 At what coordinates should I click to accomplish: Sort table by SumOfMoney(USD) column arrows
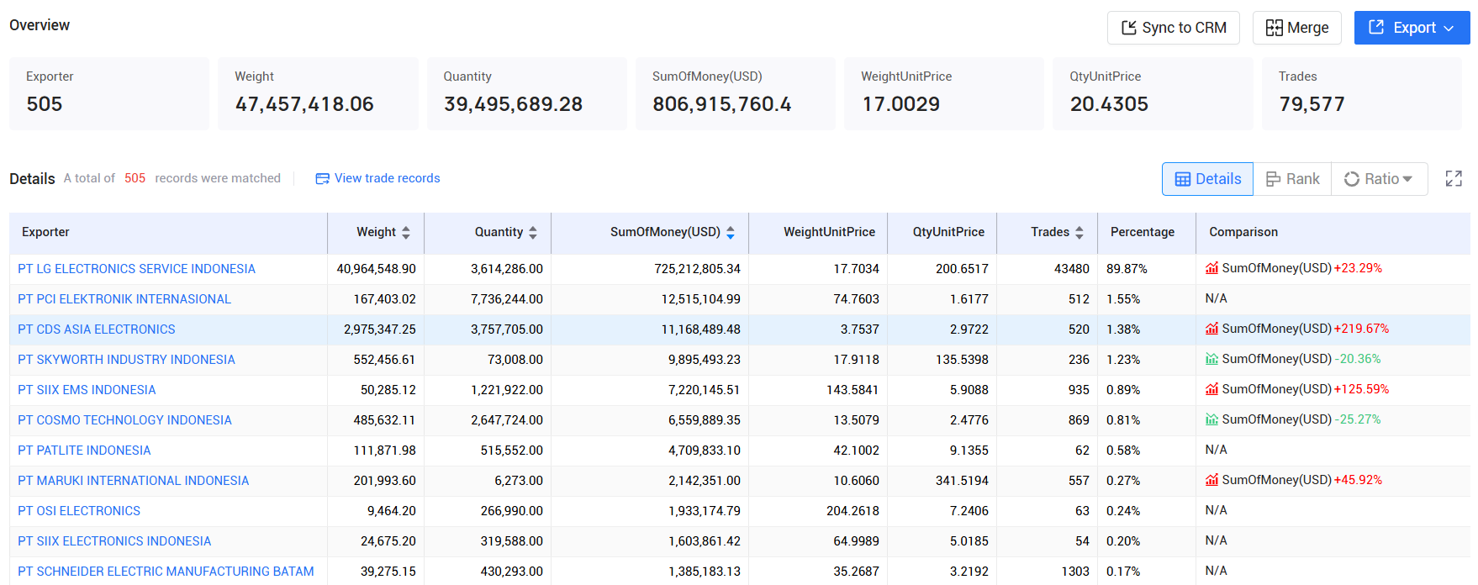point(731,233)
